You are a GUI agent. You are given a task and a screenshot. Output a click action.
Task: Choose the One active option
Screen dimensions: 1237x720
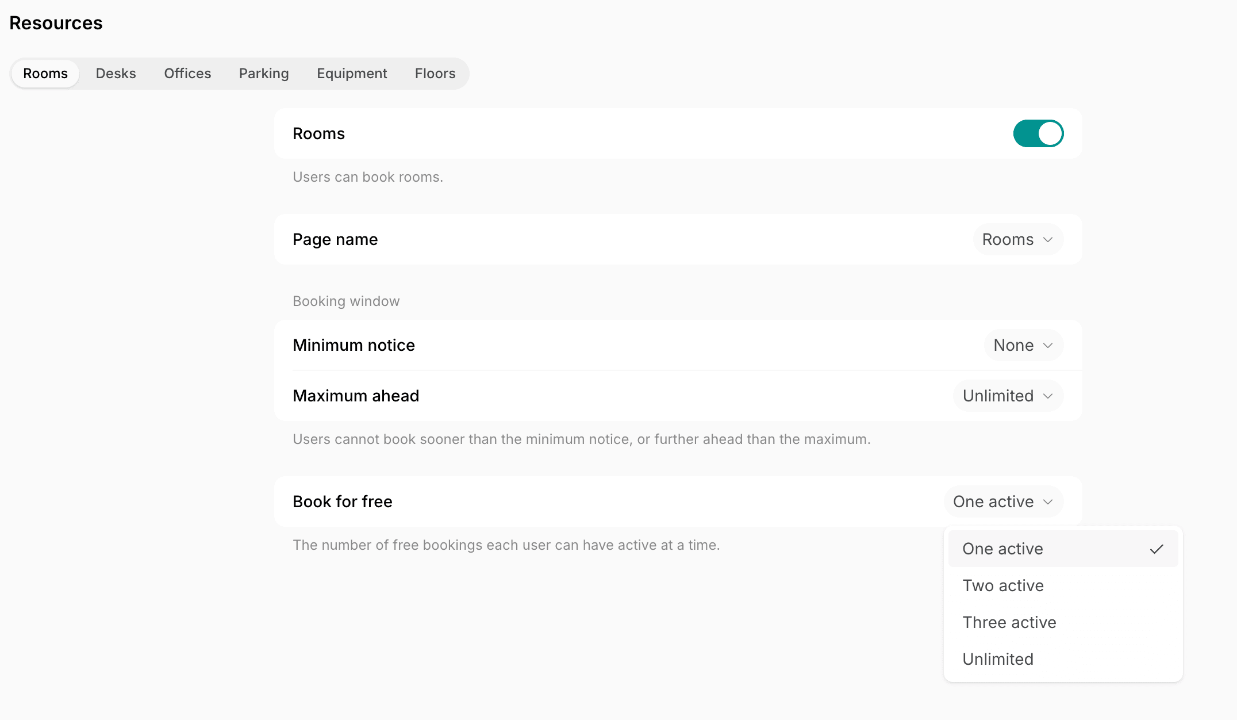coord(1063,549)
